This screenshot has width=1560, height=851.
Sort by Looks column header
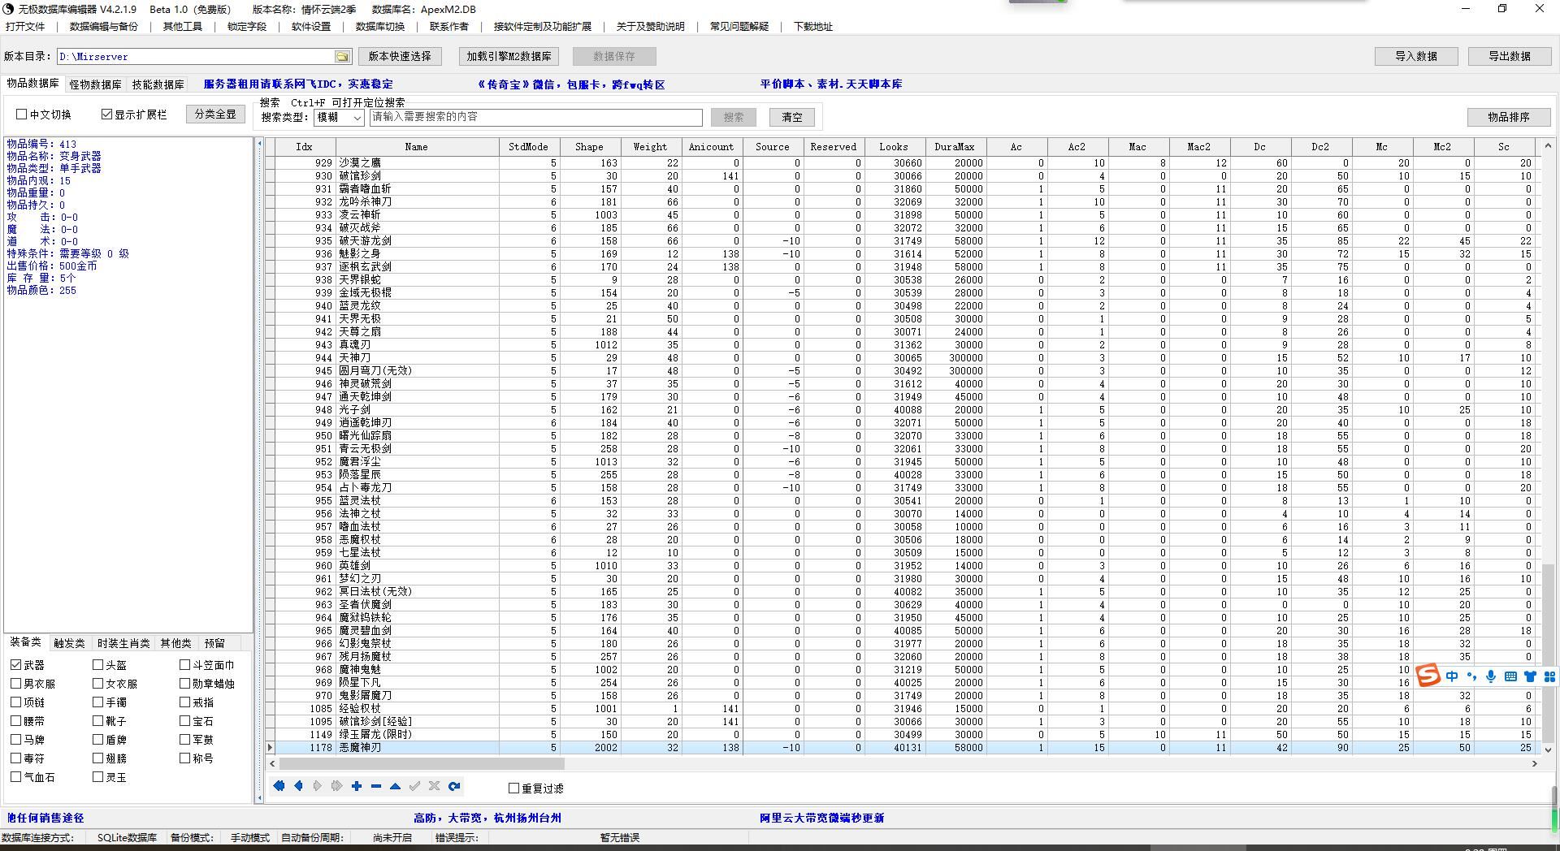point(895,147)
